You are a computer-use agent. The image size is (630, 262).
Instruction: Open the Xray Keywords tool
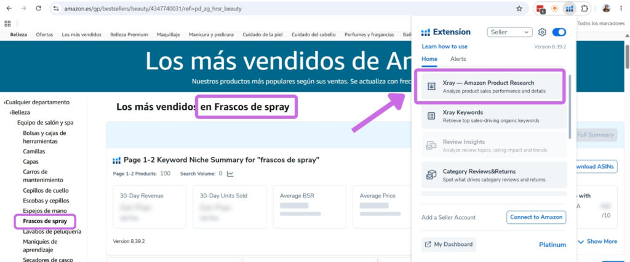(x=494, y=116)
